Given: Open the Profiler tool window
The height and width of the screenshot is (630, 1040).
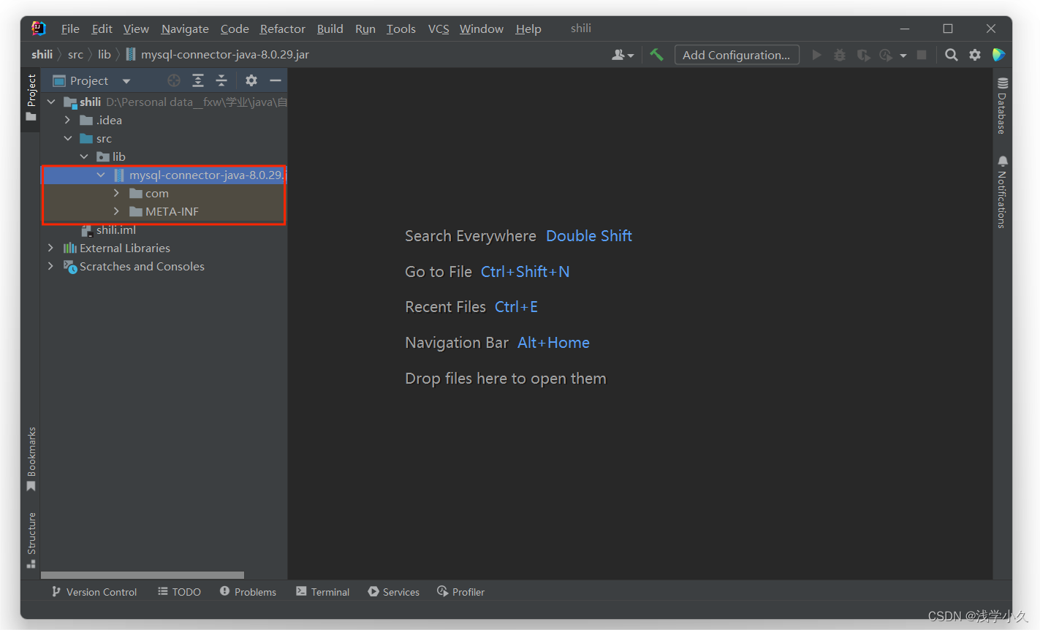Looking at the screenshot, I should click(461, 592).
